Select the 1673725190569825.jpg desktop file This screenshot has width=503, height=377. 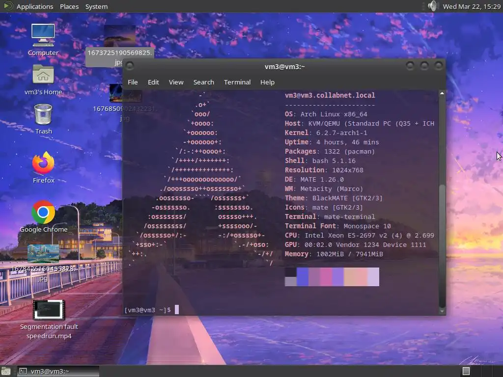pos(120,46)
